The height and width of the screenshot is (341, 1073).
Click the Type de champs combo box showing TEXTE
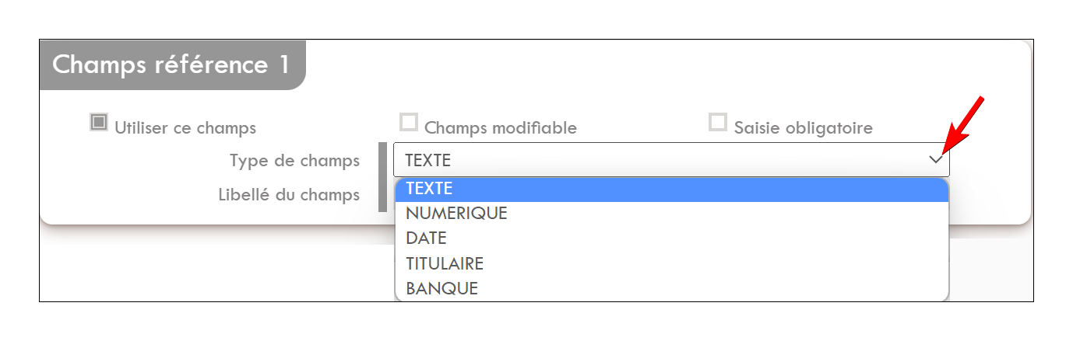point(671,160)
